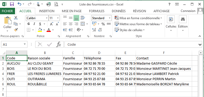
Task: Select cell with OUTIRAMA
Action: click(x=45, y=79)
